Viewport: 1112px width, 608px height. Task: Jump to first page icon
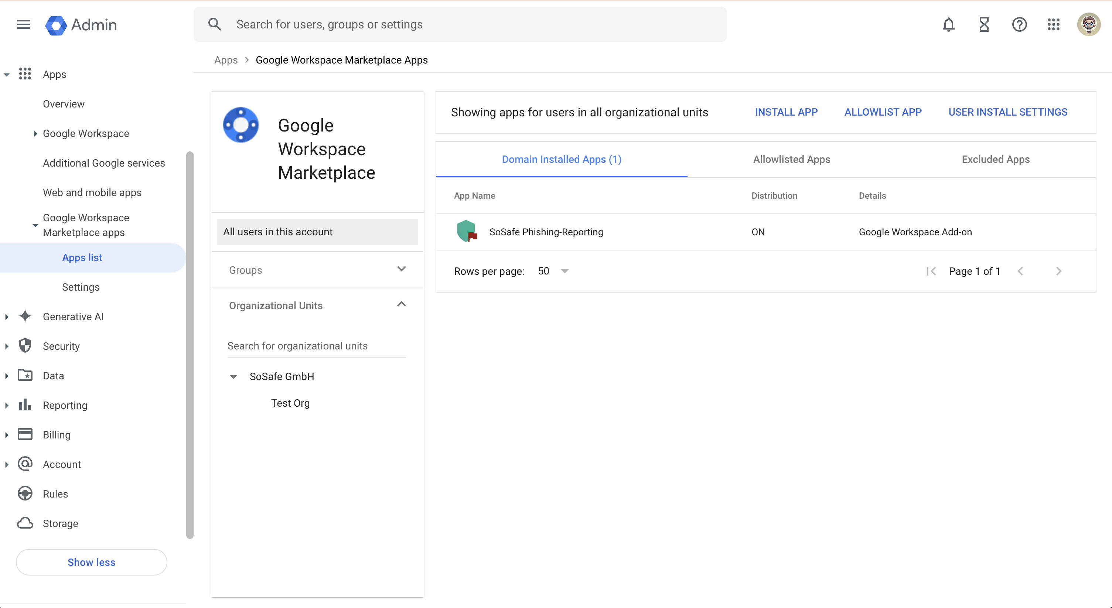(931, 271)
